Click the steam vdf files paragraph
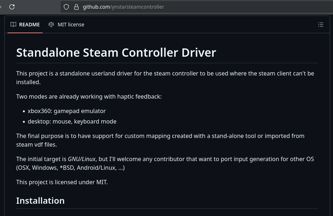Screen dimensions: 333x216 tap(160, 140)
